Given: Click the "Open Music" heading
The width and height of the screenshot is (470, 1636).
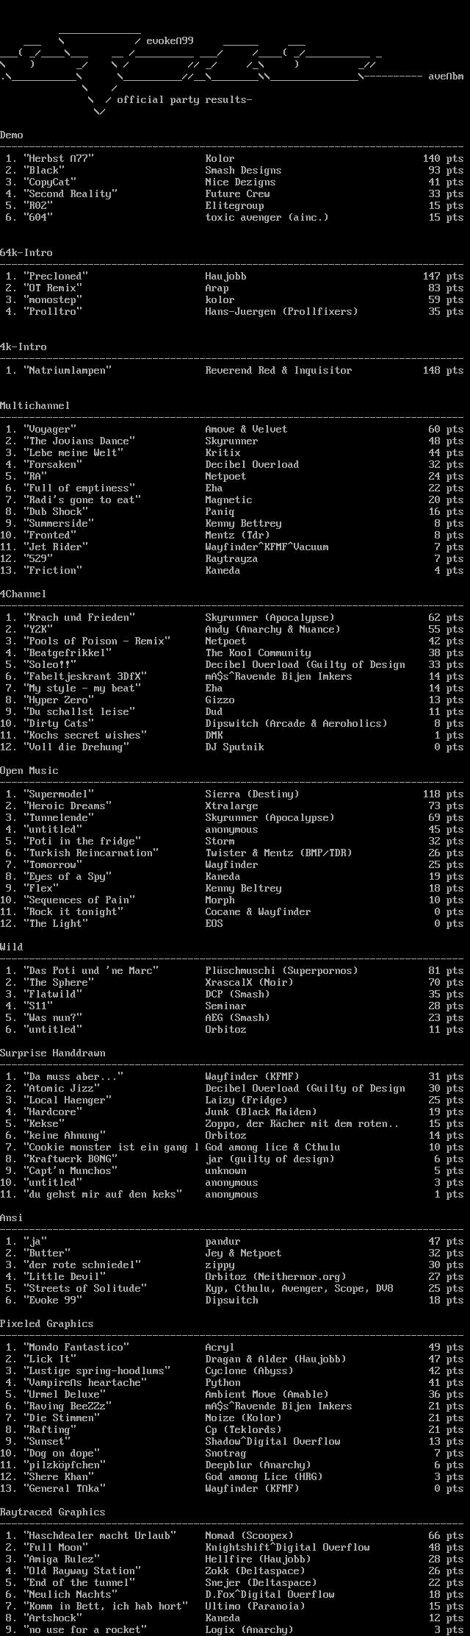Looking at the screenshot, I should pos(29,771).
